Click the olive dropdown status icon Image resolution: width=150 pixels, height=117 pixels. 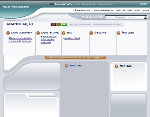[x=59, y=25]
